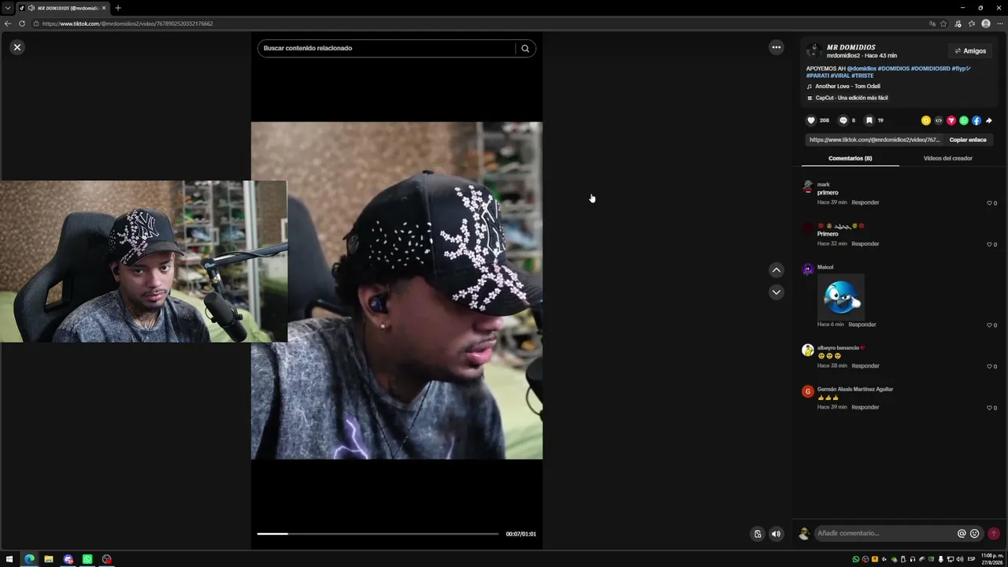1008x567 pixels.
Task: Open the browser tab search dropdown
Action: click(x=7, y=8)
